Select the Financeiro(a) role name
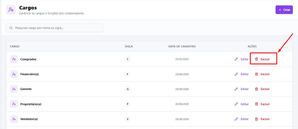The width and height of the screenshot is (298, 129). (x=29, y=74)
